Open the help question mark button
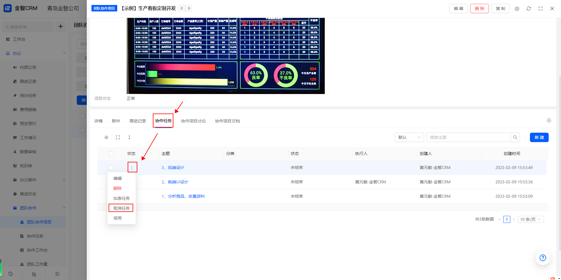Image resolution: width=561 pixels, height=280 pixels. [x=543, y=258]
